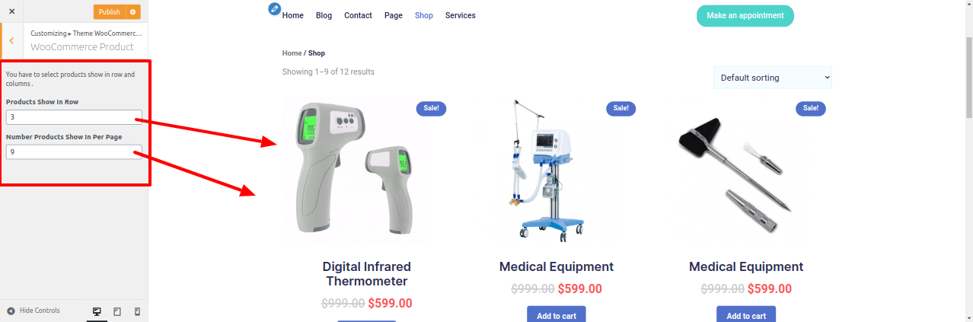This screenshot has height=322, width=973.
Task: Select the Contact menu item
Action: (x=358, y=15)
